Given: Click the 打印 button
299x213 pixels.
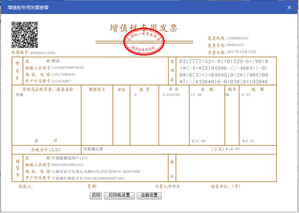Looking at the screenshot, I should [96, 195].
